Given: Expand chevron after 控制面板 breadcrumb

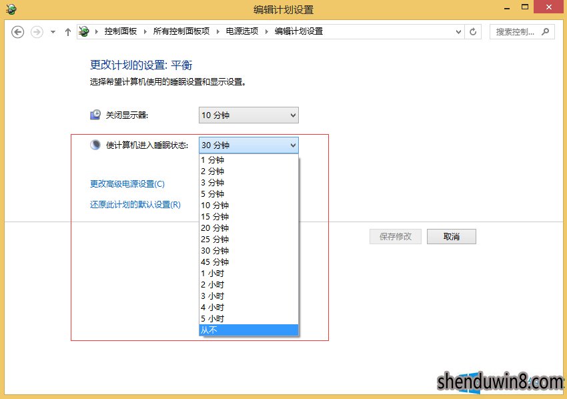Looking at the screenshot, I should click(145, 32).
